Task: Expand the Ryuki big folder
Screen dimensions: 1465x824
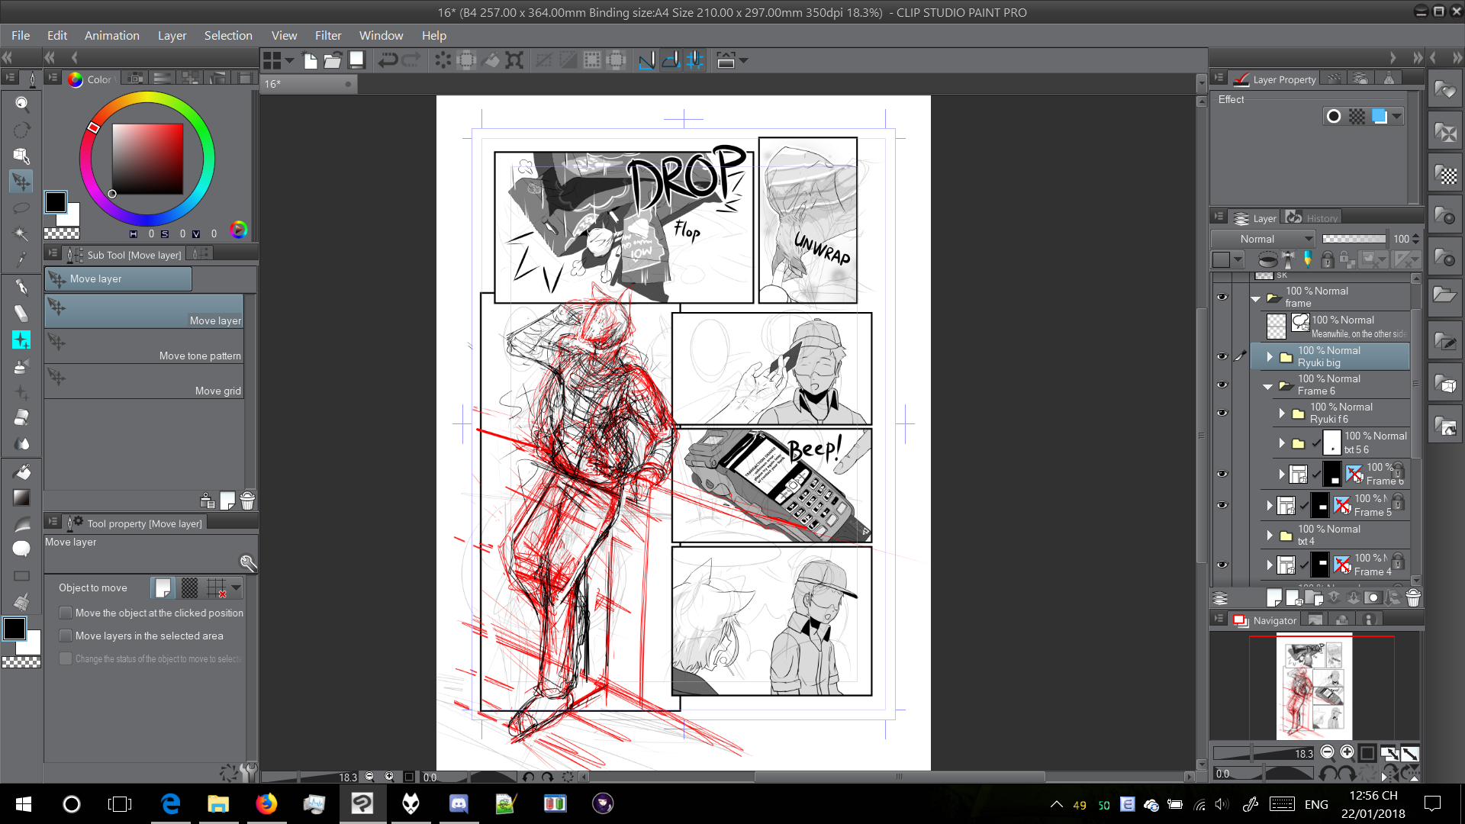Action: (1270, 356)
